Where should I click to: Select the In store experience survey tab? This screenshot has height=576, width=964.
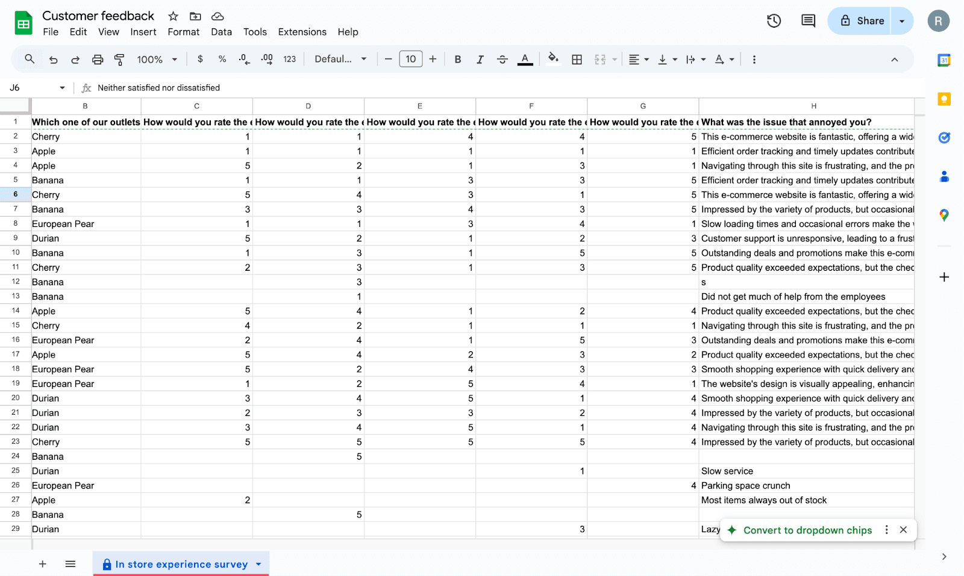181,564
